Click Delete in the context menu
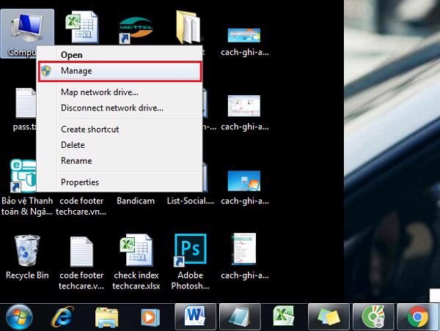 [x=73, y=145]
